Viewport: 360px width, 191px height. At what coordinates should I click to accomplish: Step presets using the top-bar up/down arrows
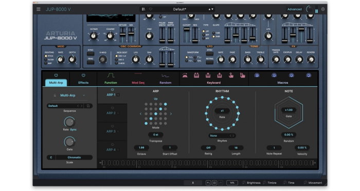(211, 9)
